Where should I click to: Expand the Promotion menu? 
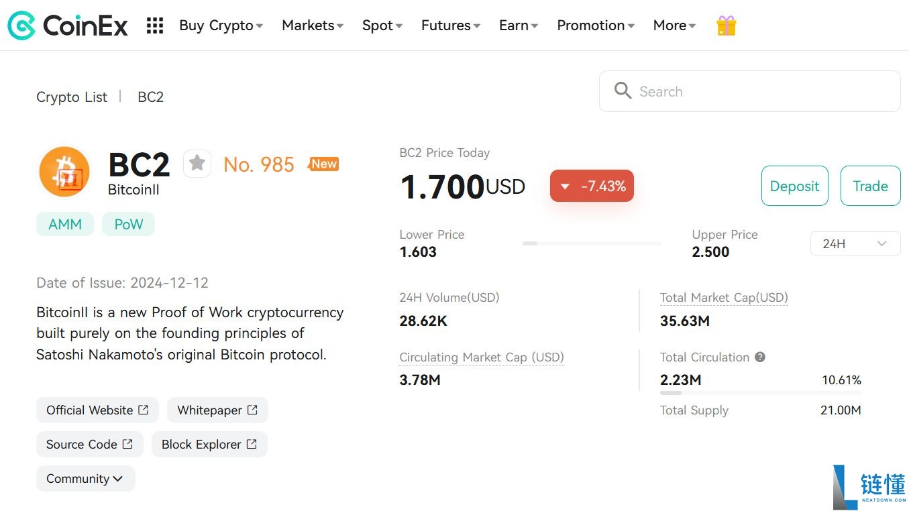596,25
